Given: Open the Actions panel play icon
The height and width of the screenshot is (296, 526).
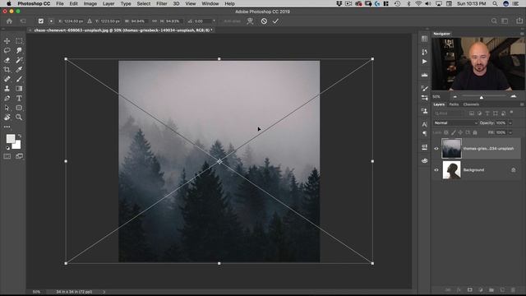Looking at the screenshot, I should (424, 62).
